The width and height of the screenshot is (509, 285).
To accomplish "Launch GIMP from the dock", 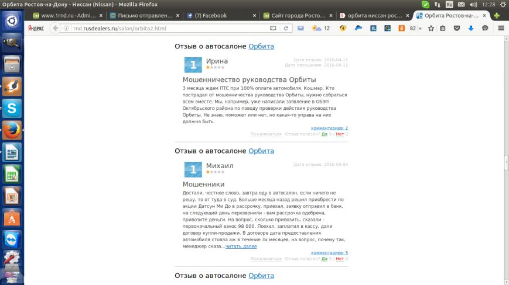I will (12, 43).
